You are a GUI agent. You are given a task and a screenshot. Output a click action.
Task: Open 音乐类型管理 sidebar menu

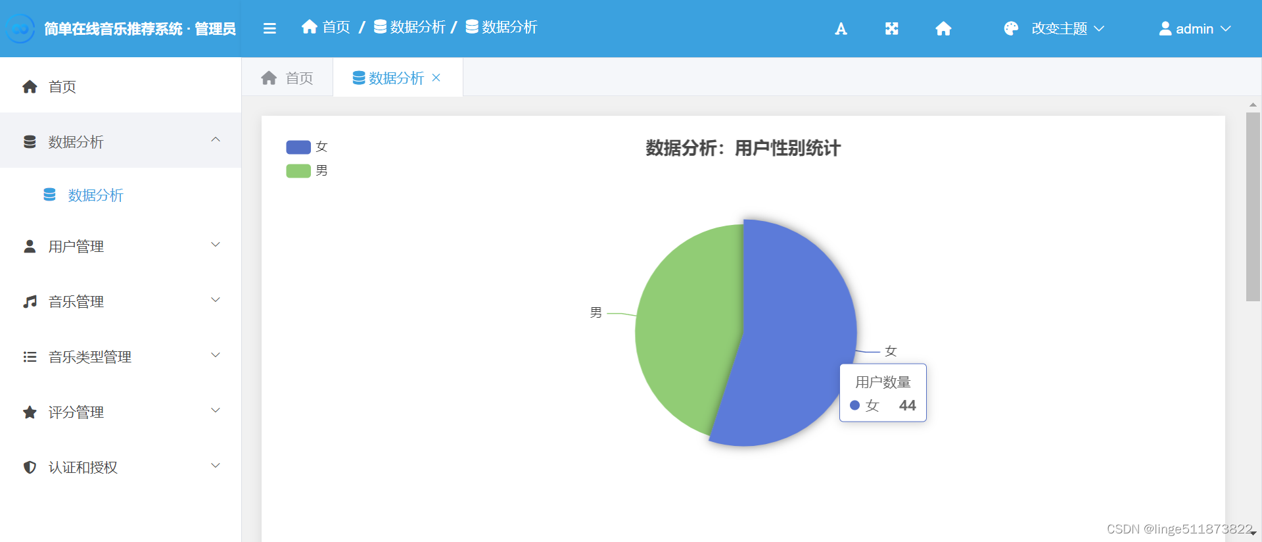[x=121, y=357]
